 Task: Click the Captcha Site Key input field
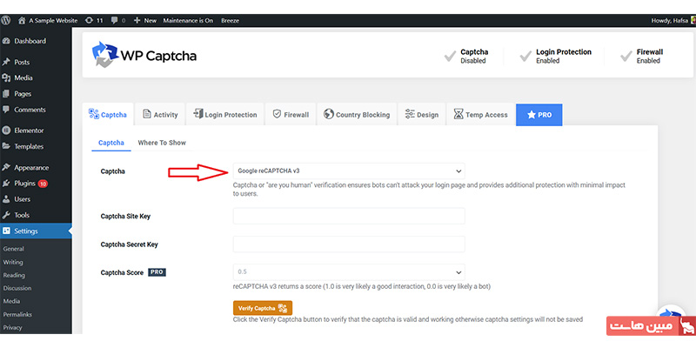pos(349,216)
